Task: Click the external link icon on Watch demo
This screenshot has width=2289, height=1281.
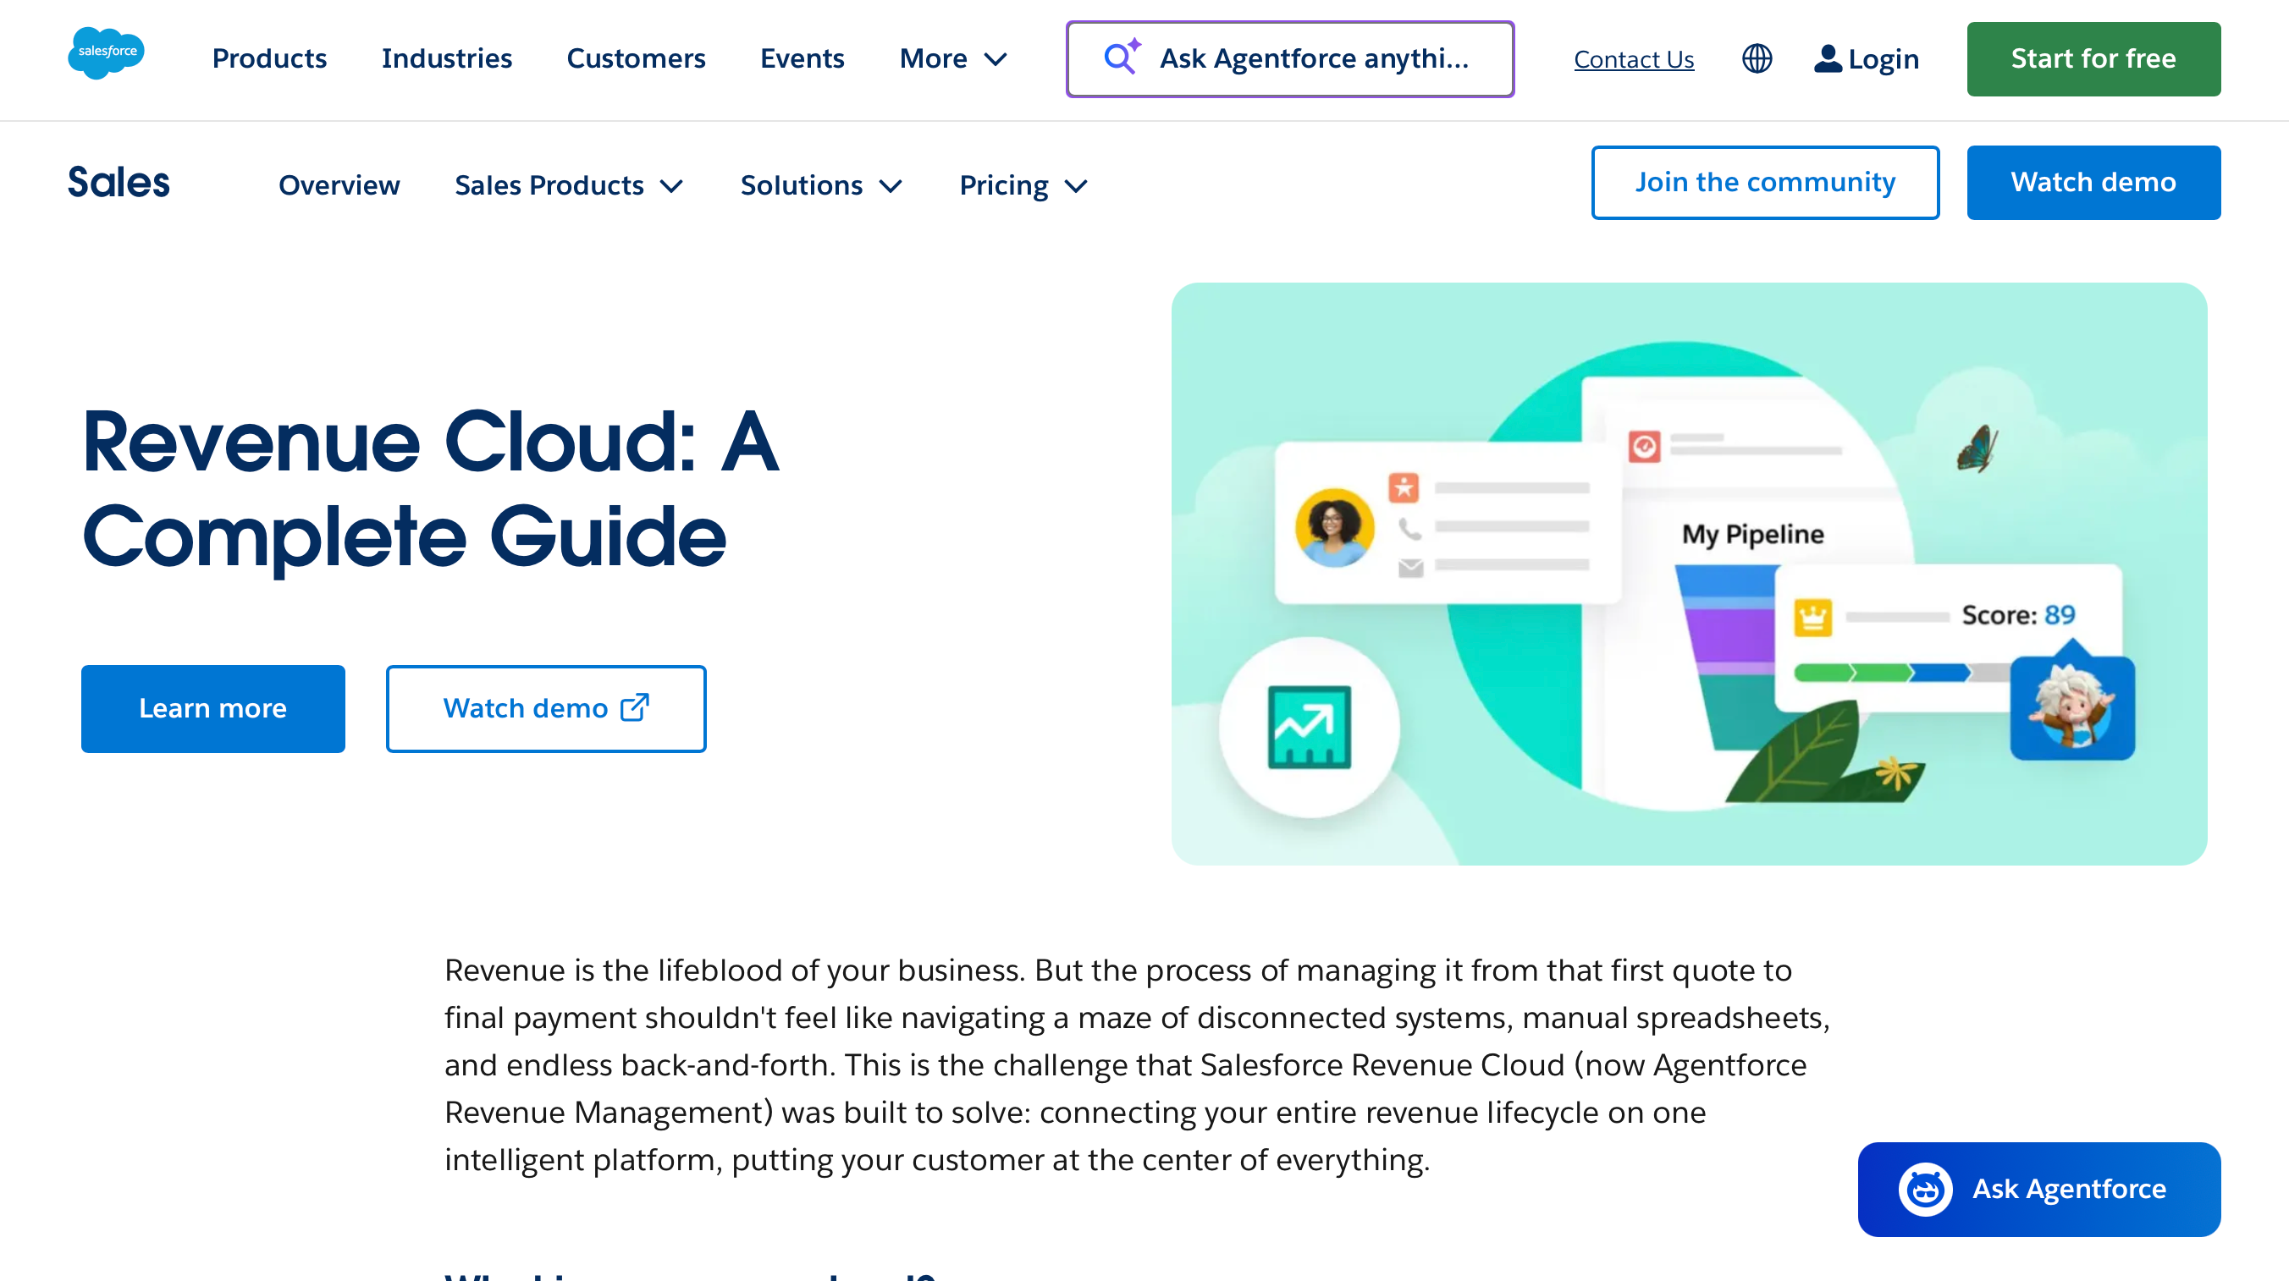Action: pyautogui.click(x=634, y=707)
